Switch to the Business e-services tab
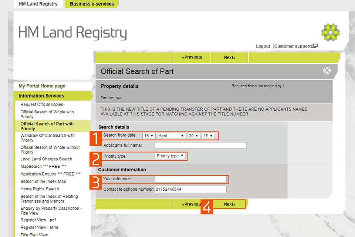Screen dimensions: 355x237 92,4
